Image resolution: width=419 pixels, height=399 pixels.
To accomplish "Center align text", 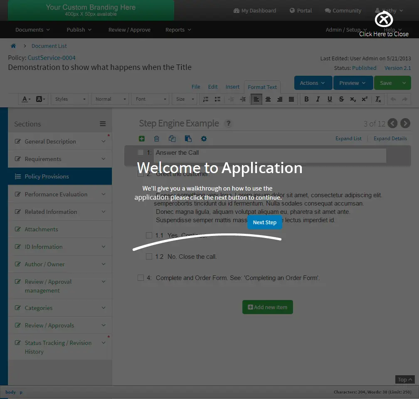I will point(268,99).
